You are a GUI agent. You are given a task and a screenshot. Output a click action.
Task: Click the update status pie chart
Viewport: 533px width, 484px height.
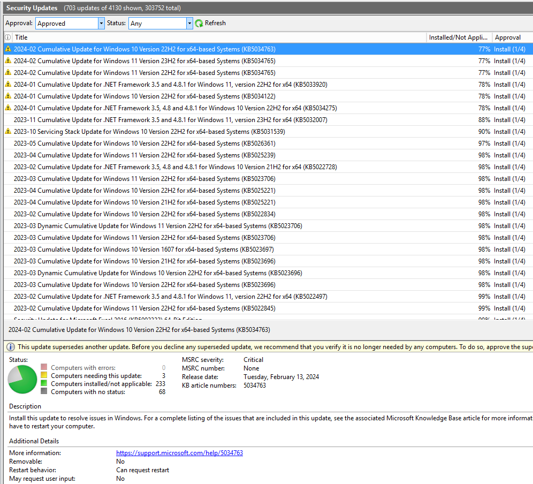[22, 379]
